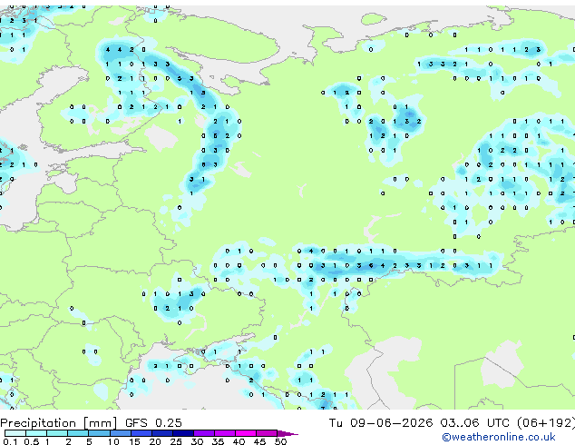575x445 pixels.
Task: Pick the 15–20 mm legend color swatch
Action: tap(141, 433)
